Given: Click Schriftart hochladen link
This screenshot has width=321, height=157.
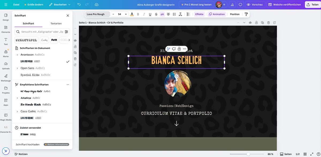Looking at the screenshot, I should [28, 144].
